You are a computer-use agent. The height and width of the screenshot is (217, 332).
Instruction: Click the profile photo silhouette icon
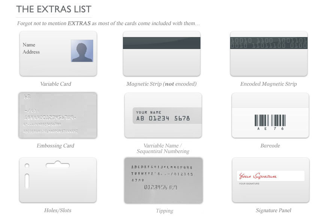(x=82, y=51)
